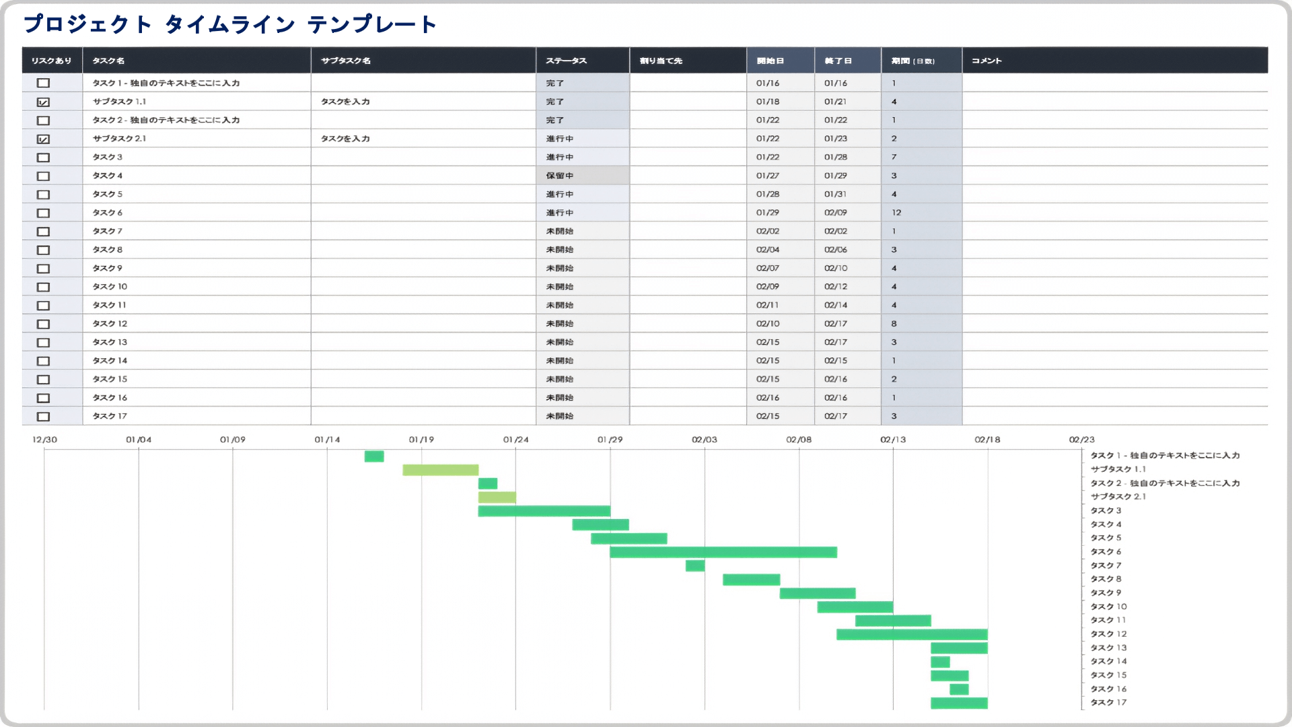Select the Gantt bar for タスク 12
Viewport: 1292px width, 727px height.
point(912,634)
